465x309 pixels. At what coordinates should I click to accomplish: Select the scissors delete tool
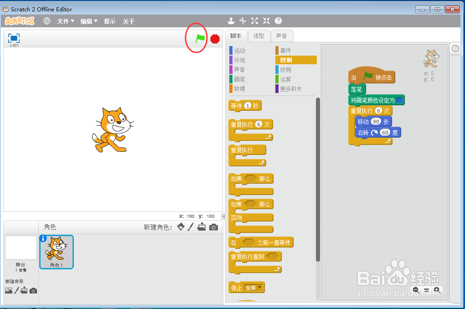tap(243, 21)
